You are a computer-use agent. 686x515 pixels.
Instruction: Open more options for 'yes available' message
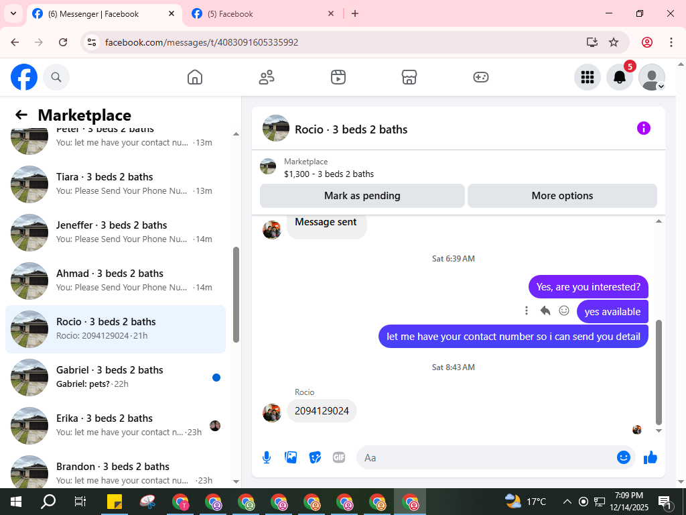(x=527, y=310)
